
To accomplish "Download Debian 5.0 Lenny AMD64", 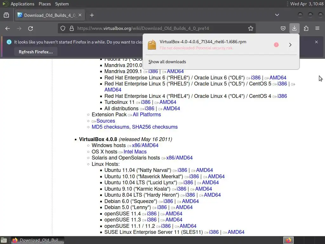I will pos(184,207).
